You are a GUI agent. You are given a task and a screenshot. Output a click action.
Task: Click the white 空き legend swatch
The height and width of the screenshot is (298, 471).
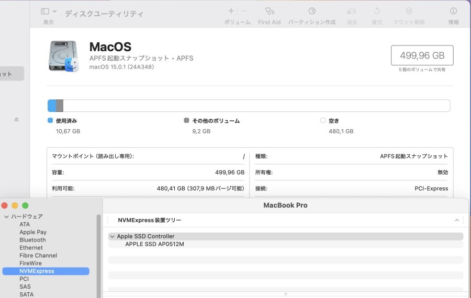coord(323,120)
